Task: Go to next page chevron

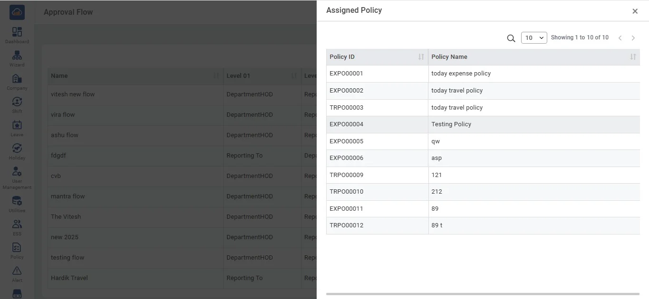Action: pyautogui.click(x=633, y=38)
